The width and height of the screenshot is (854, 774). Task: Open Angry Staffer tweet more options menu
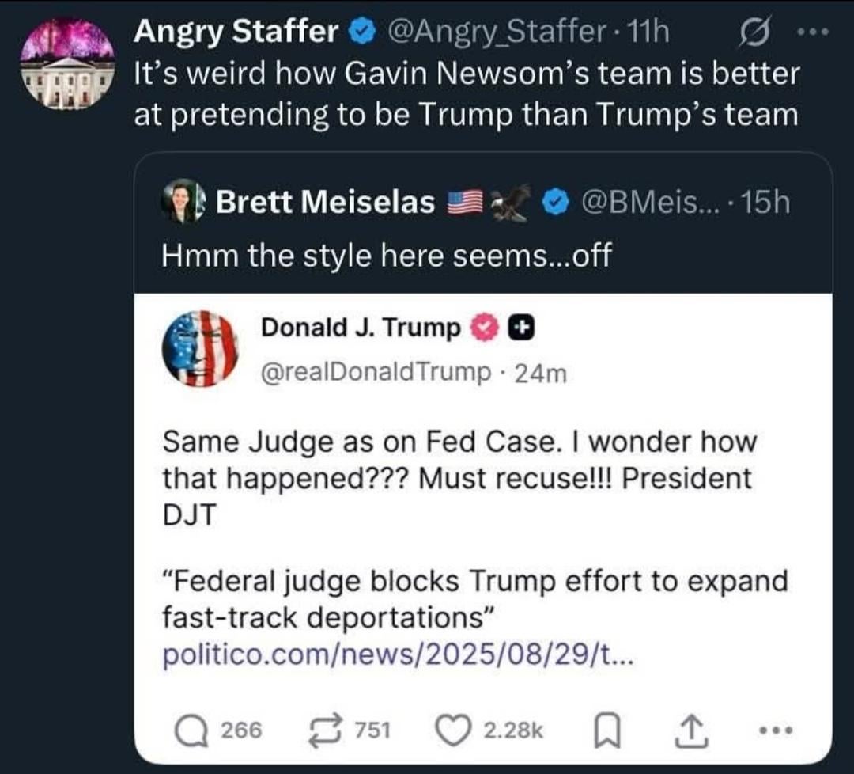coord(813,32)
